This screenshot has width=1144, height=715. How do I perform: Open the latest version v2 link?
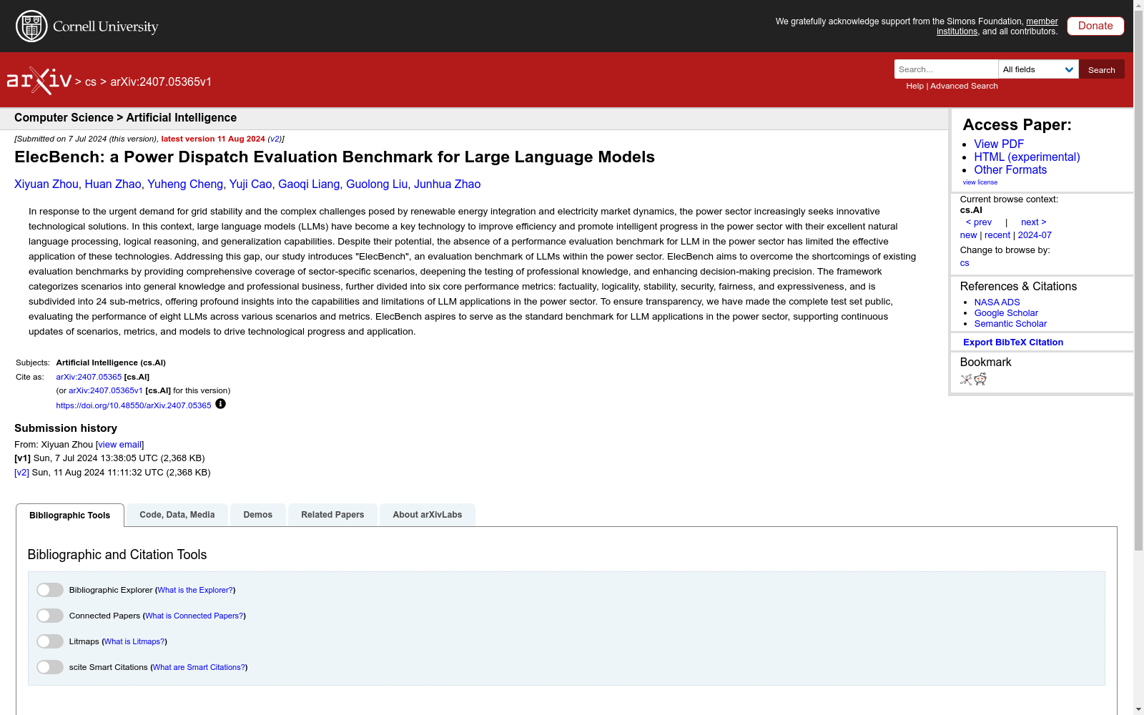click(275, 139)
